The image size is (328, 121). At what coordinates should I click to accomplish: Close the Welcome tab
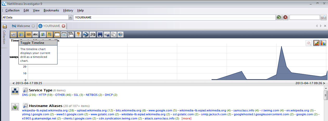(33, 26)
